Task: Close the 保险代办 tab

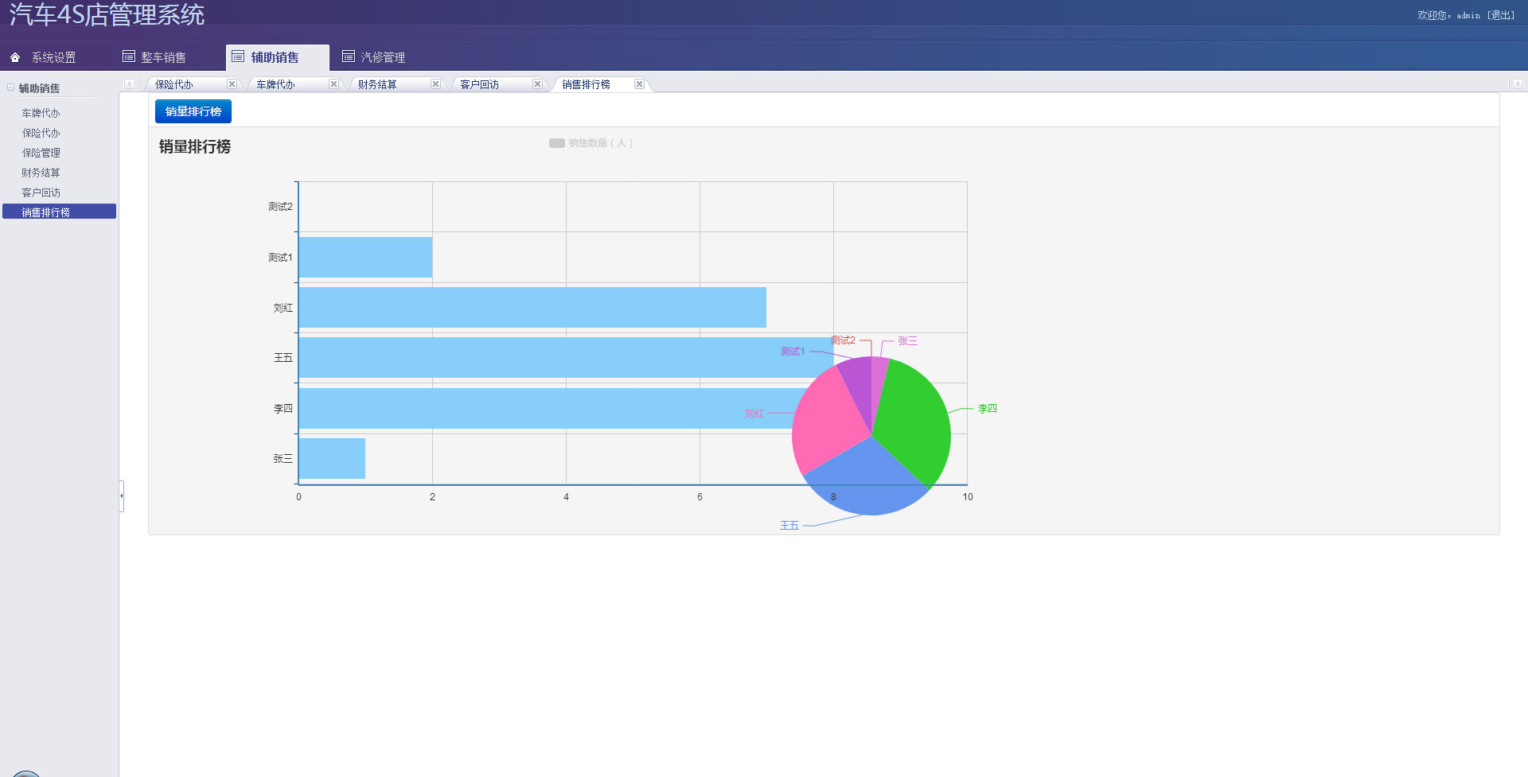Action: click(x=232, y=84)
